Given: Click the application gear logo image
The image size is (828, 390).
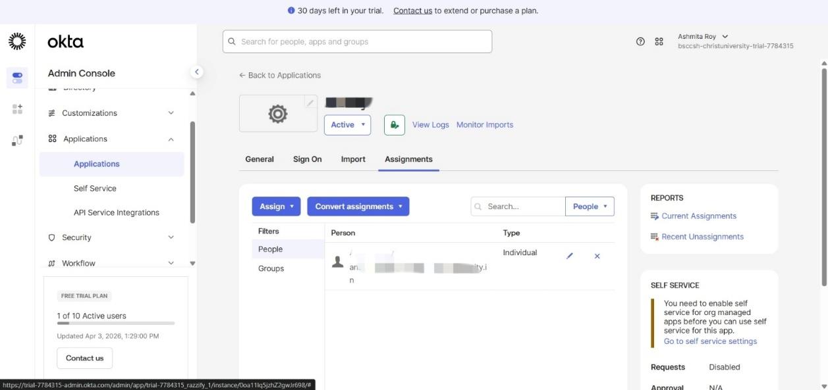Looking at the screenshot, I should pyautogui.click(x=278, y=114).
